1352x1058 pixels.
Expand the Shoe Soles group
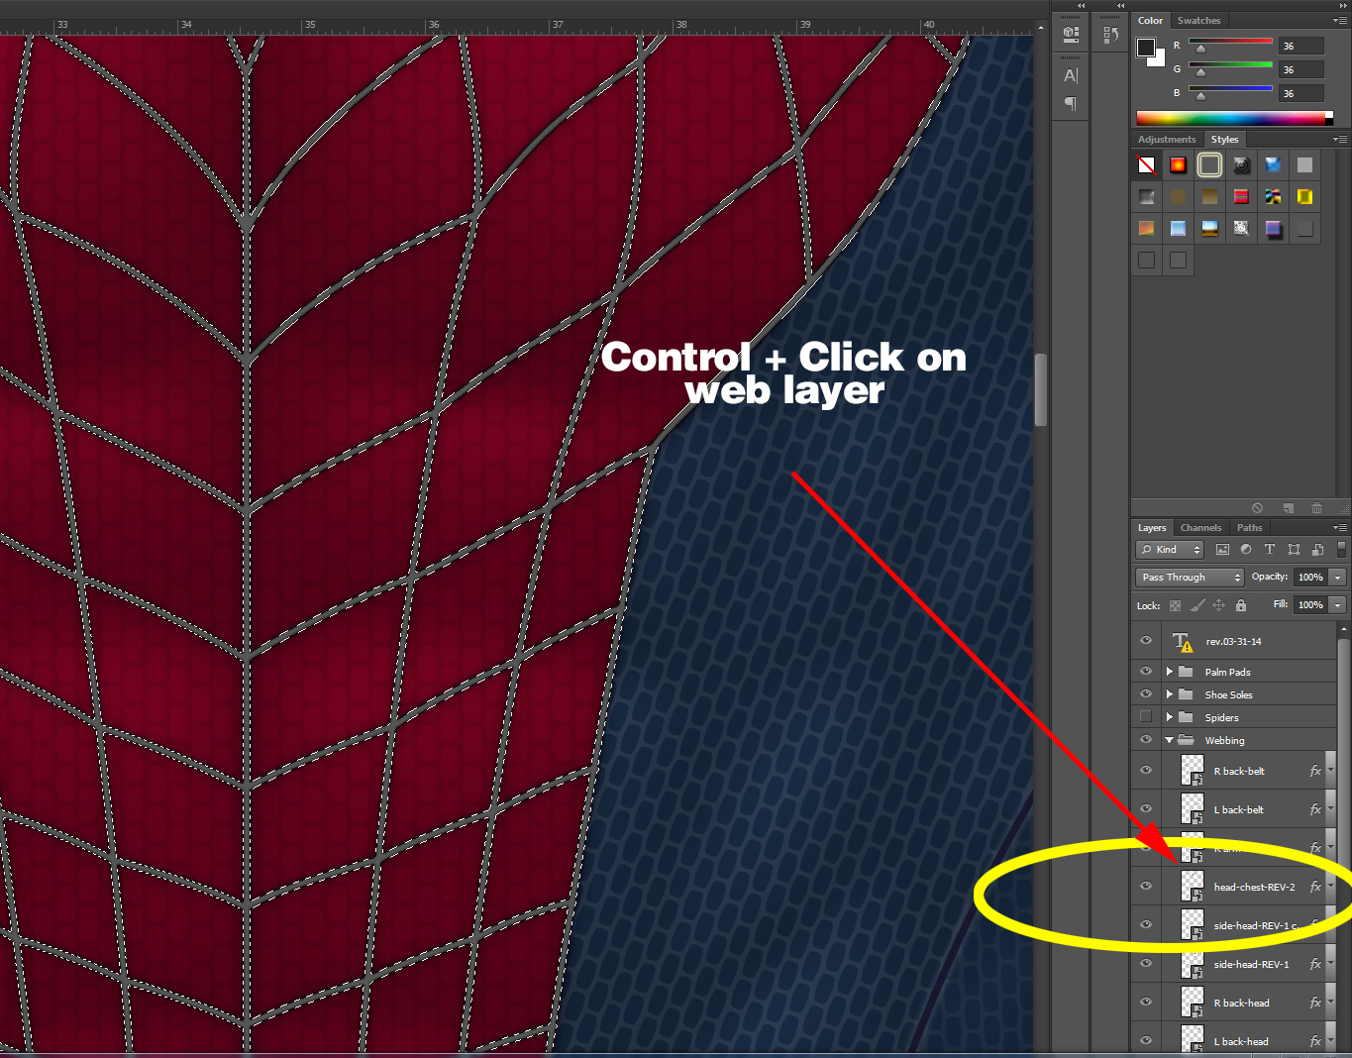coord(1170,694)
